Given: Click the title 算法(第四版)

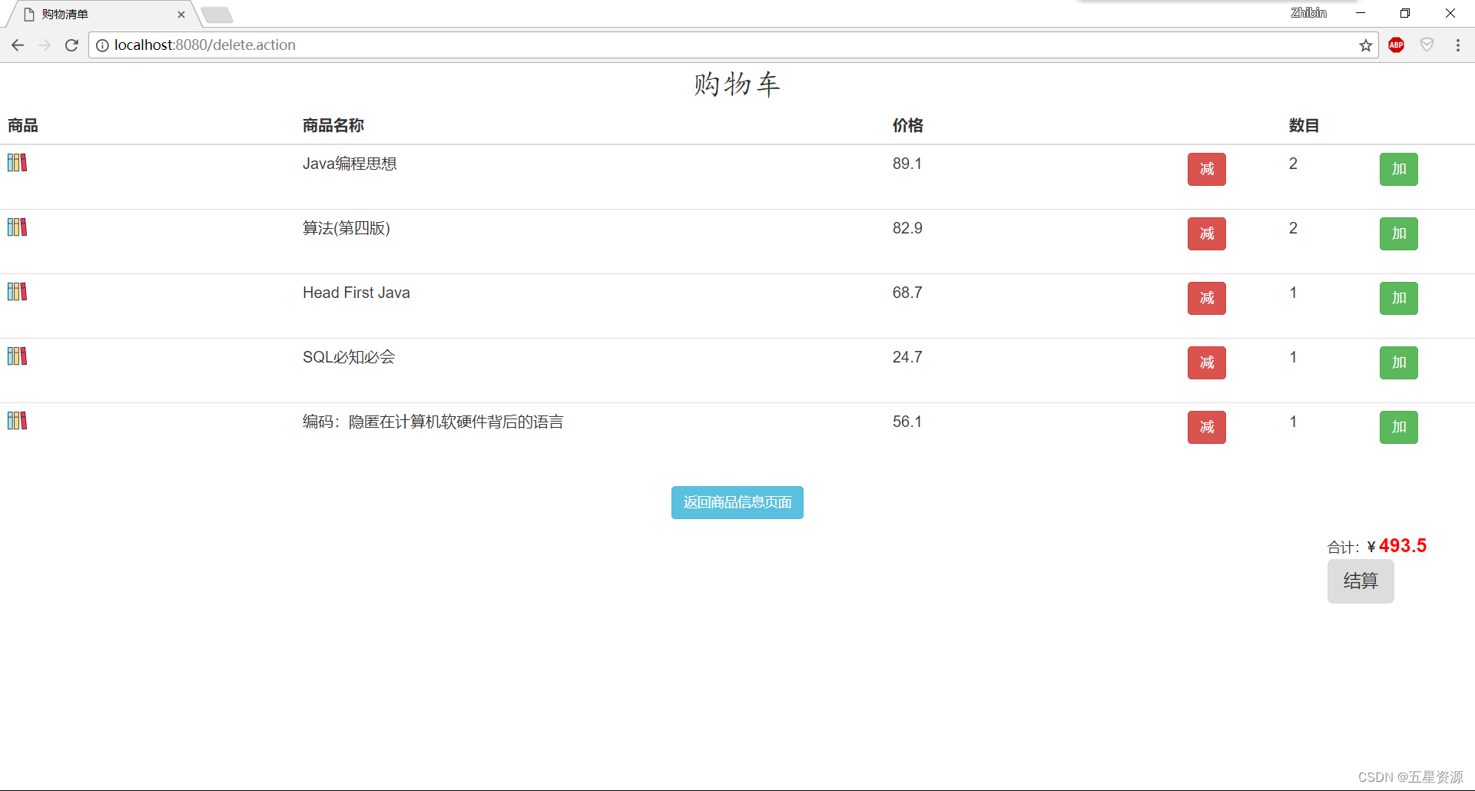Looking at the screenshot, I should pos(346,228).
